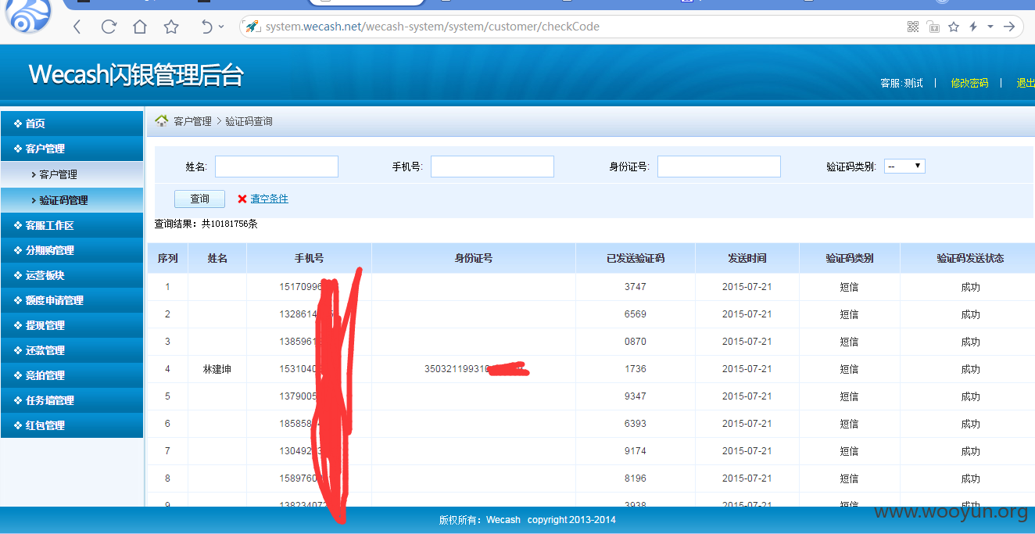Click the 清空条件 link

point(269,199)
